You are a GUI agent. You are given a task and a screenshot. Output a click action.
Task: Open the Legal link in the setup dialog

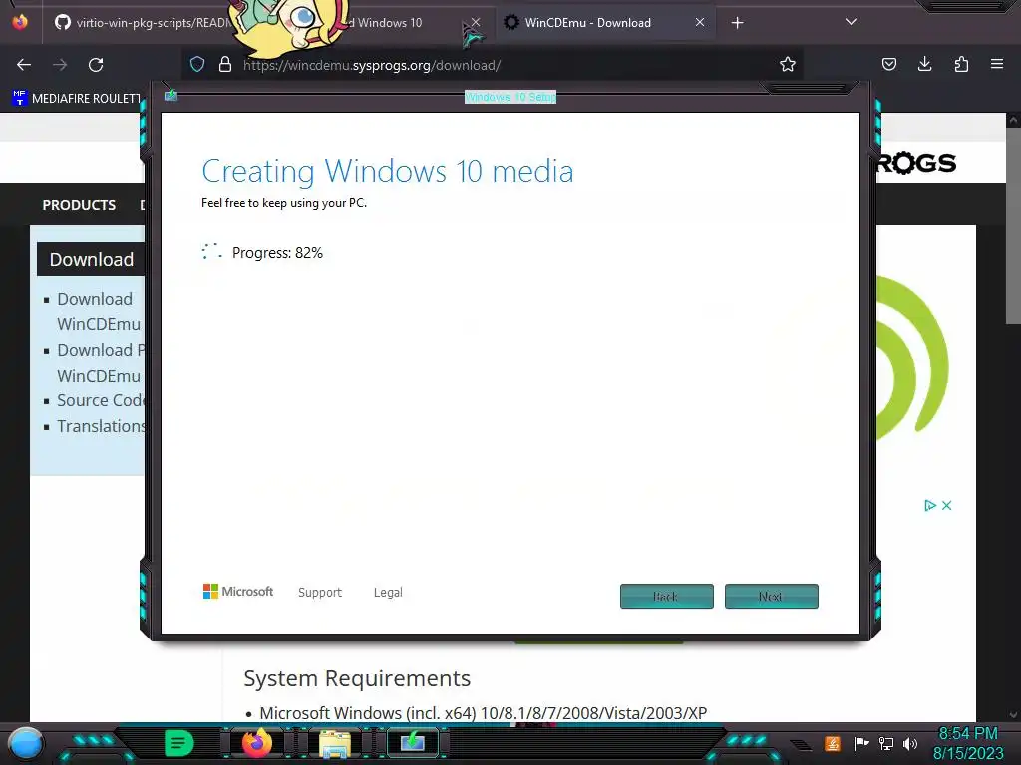click(x=388, y=592)
